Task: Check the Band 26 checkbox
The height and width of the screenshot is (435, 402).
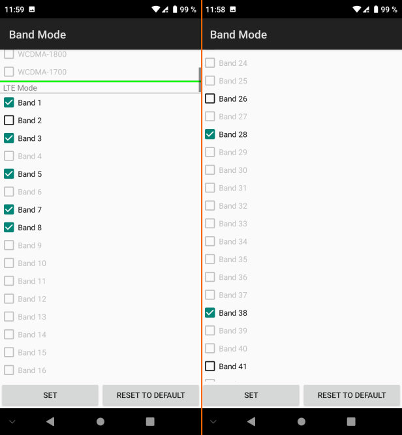Action: (210, 99)
